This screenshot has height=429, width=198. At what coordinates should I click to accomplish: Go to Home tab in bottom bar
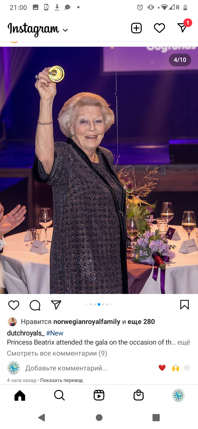pos(20,395)
